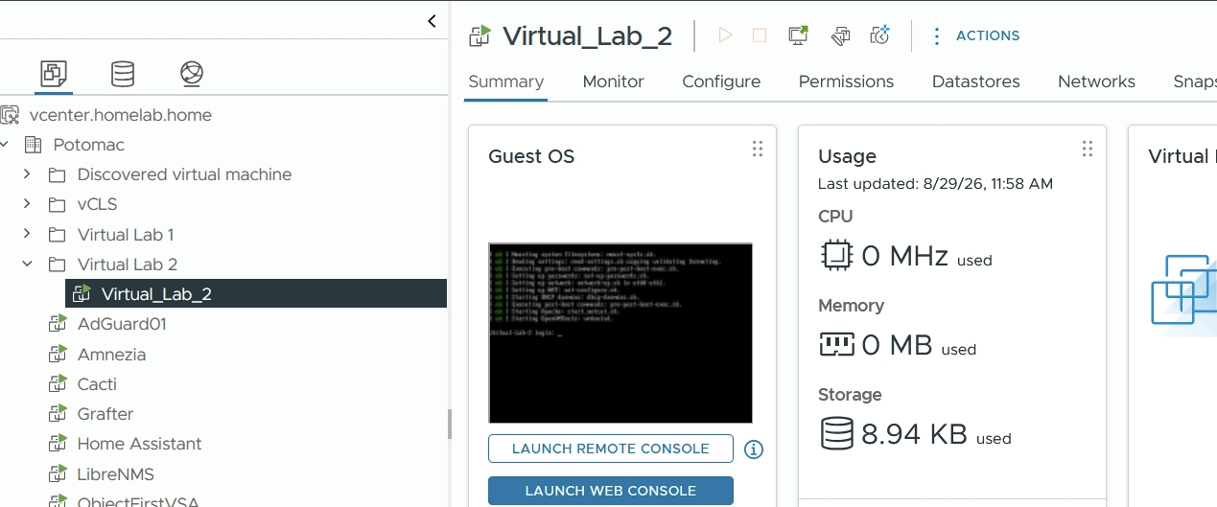The width and height of the screenshot is (1217, 507).
Task: Select the AdGuard01 VM label
Action: [x=122, y=324]
